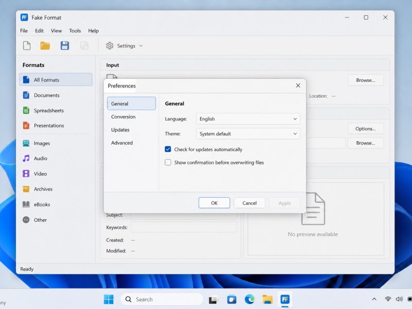Click the Apply button
Viewport: 412px width, 309px height.
click(x=285, y=203)
